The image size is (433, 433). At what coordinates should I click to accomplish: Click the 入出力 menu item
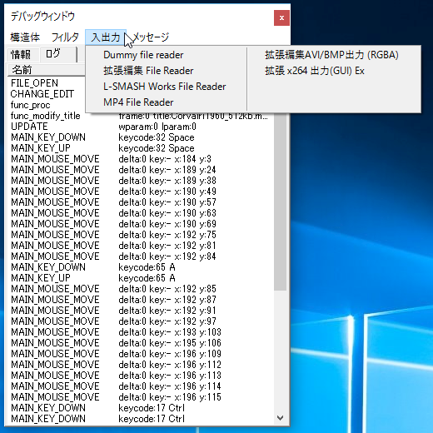coord(106,37)
